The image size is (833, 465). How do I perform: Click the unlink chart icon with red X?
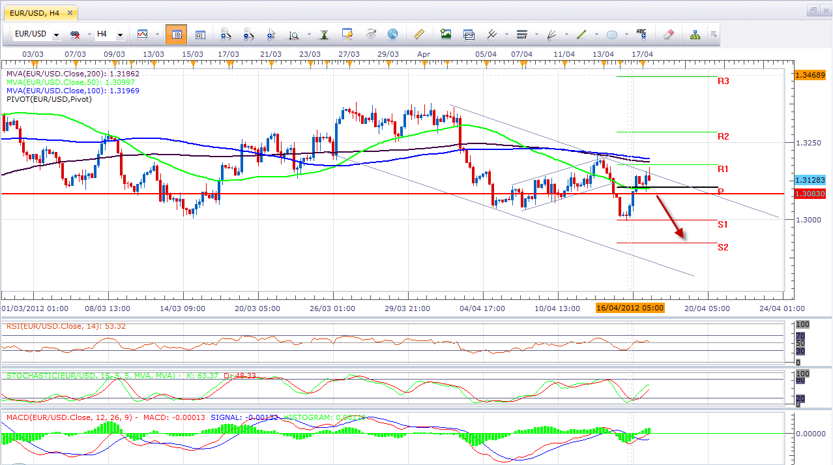(74, 34)
